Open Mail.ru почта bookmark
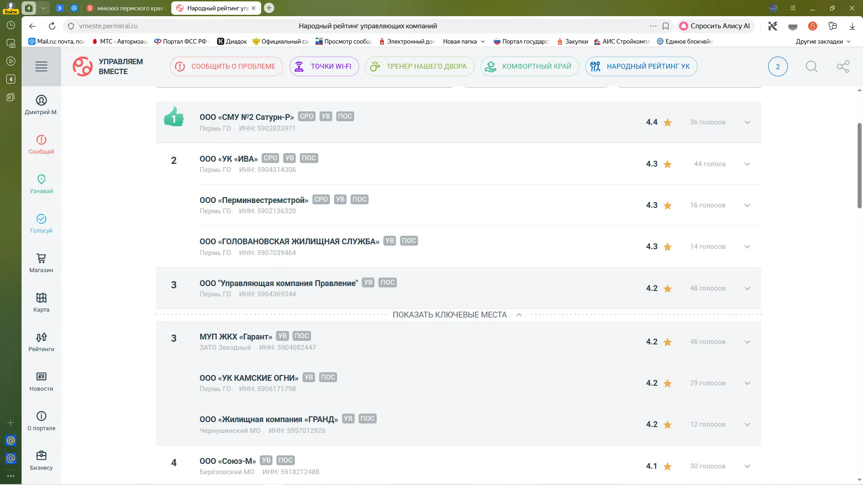Viewport: 863px width, 485px height. tap(57, 41)
